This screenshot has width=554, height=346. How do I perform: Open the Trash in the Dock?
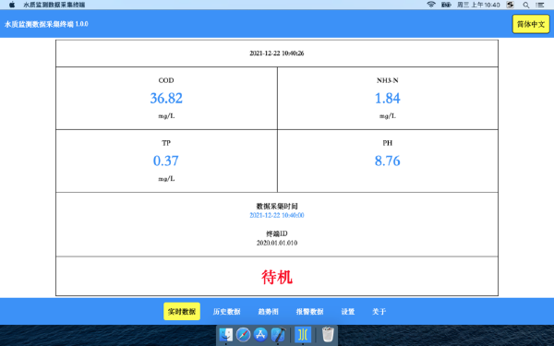pos(328,334)
